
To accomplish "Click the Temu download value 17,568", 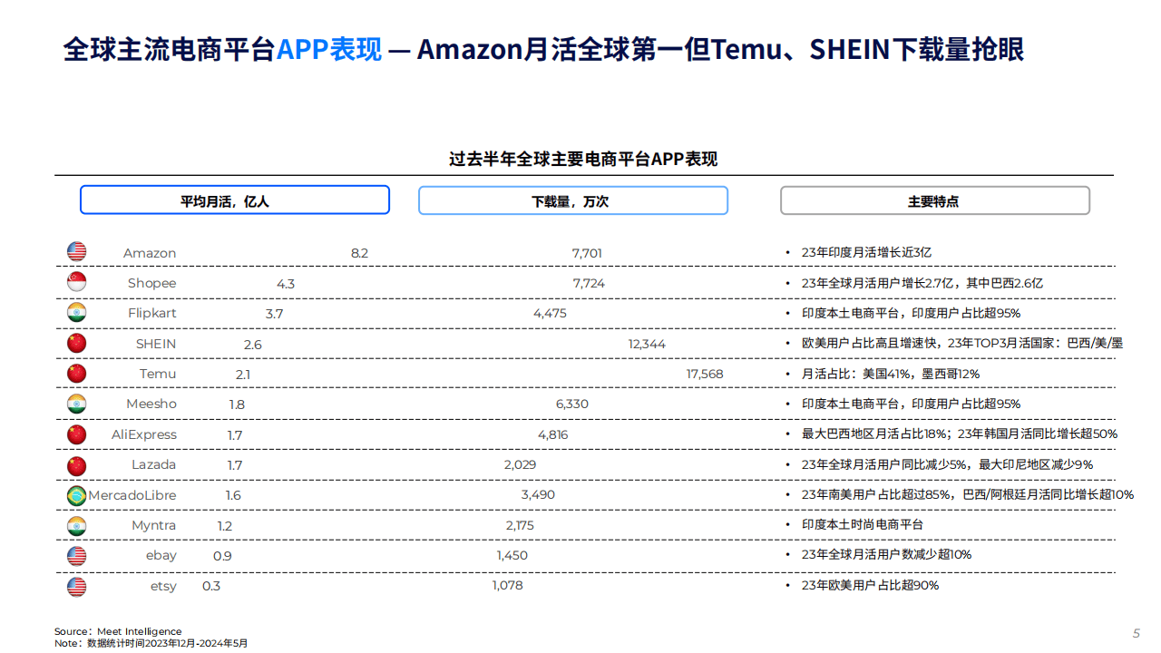I will click(x=705, y=374).
